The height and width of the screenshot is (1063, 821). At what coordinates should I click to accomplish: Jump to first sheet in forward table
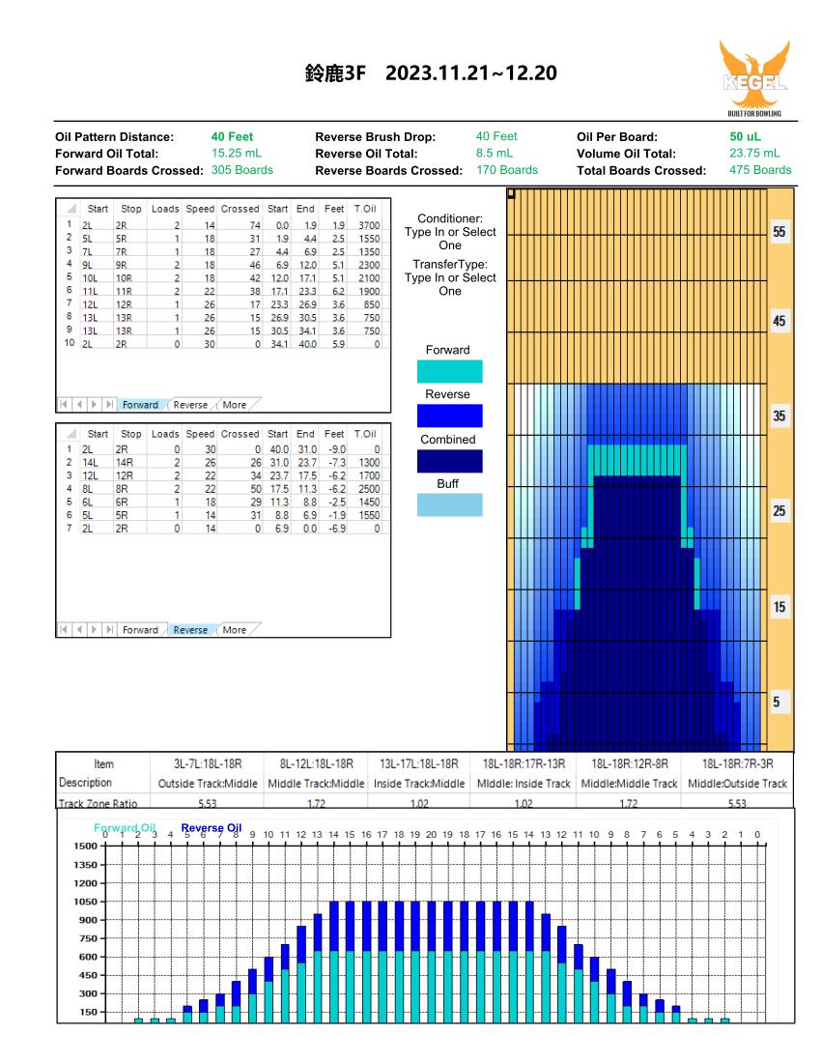(63, 405)
